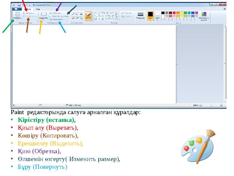Select the Fill with color bucket tool

point(77,14)
